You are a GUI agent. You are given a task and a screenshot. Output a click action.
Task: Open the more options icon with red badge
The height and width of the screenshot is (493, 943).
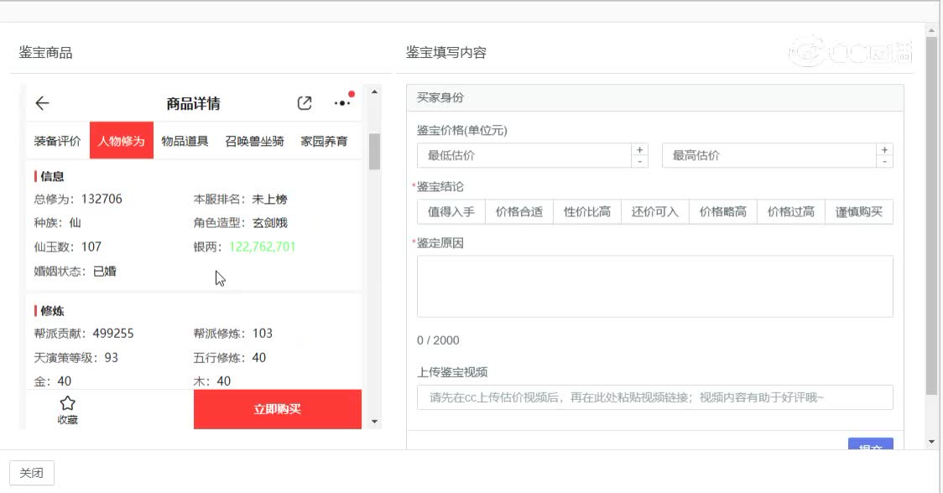tap(341, 102)
